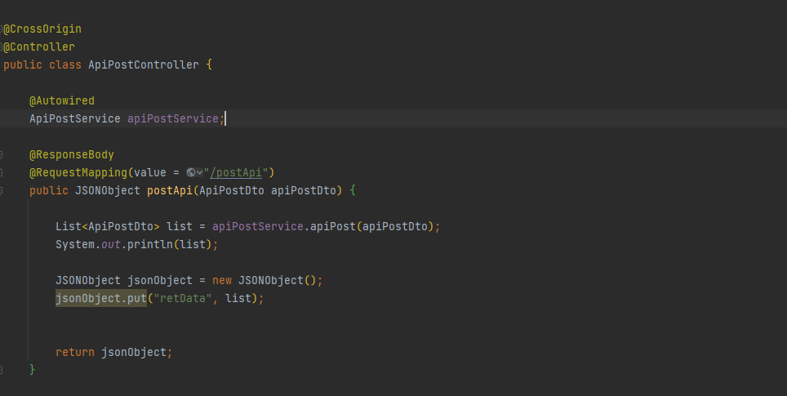Click the postApi method name
This screenshot has width=787, height=396.
coord(170,191)
